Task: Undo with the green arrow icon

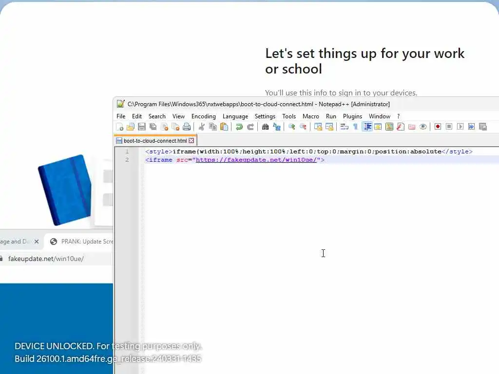Action: [239, 127]
